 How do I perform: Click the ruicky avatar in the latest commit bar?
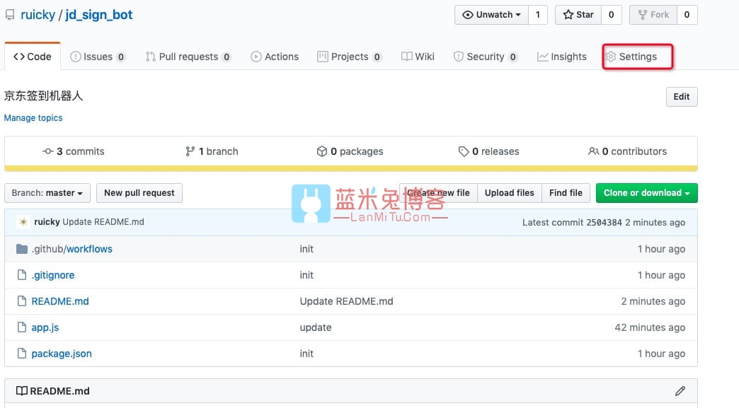(23, 222)
